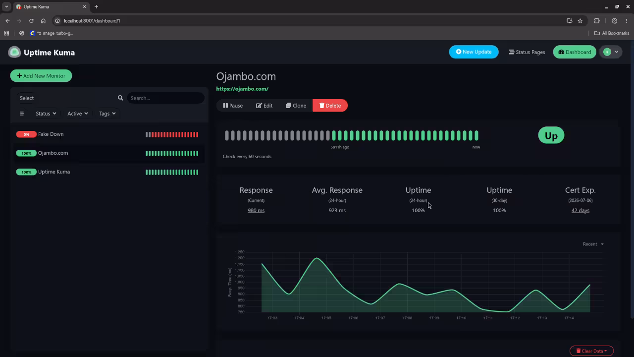Click the 923 ms average response
634x357 pixels.
(337, 211)
